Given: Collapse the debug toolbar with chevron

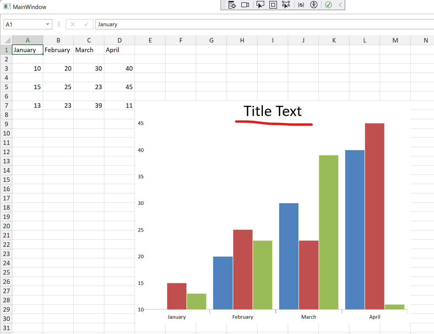Looking at the screenshot, I should [340, 5].
